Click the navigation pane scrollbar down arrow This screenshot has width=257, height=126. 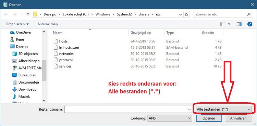pos(44,100)
